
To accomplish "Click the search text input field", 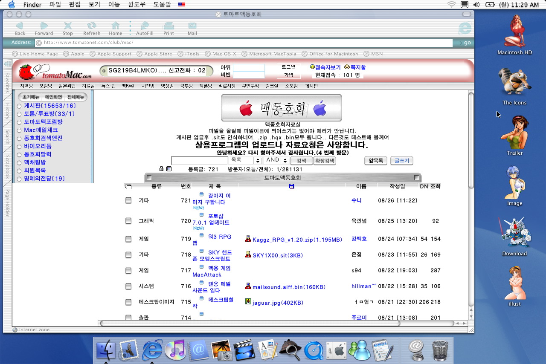I will 199,161.
